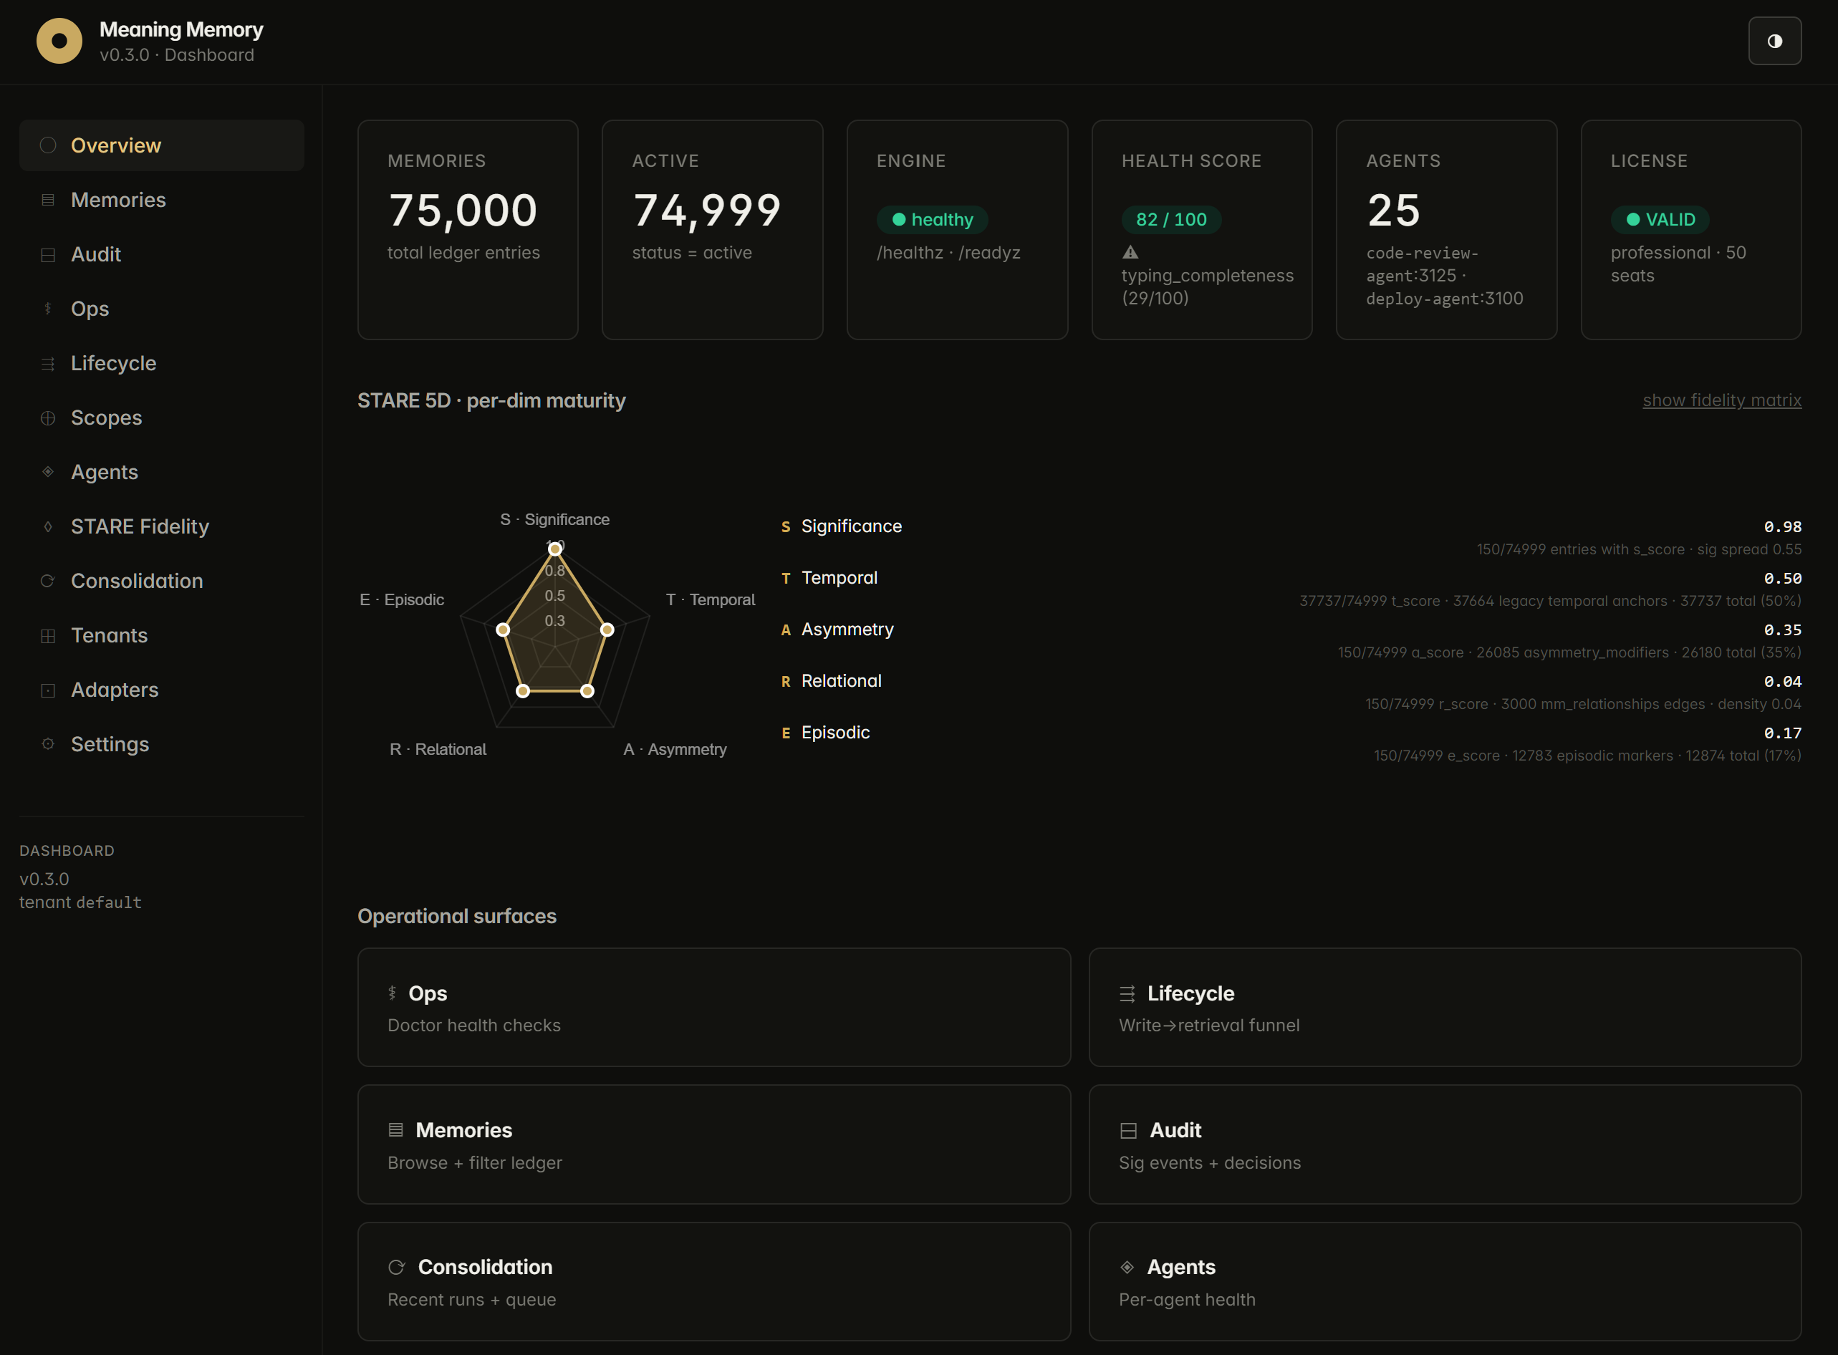1838x1355 pixels.
Task: Click the VALID license badge
Action: click(1660, 220)
